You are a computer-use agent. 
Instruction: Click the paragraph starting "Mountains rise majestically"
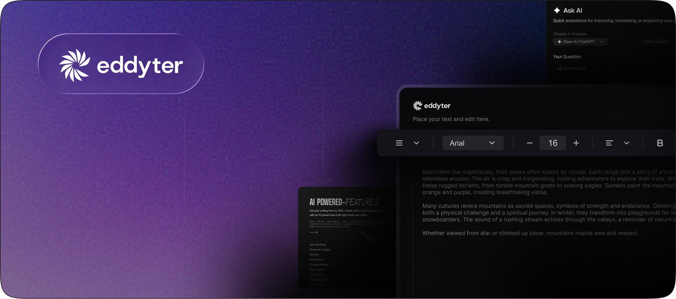pos(549,182)
